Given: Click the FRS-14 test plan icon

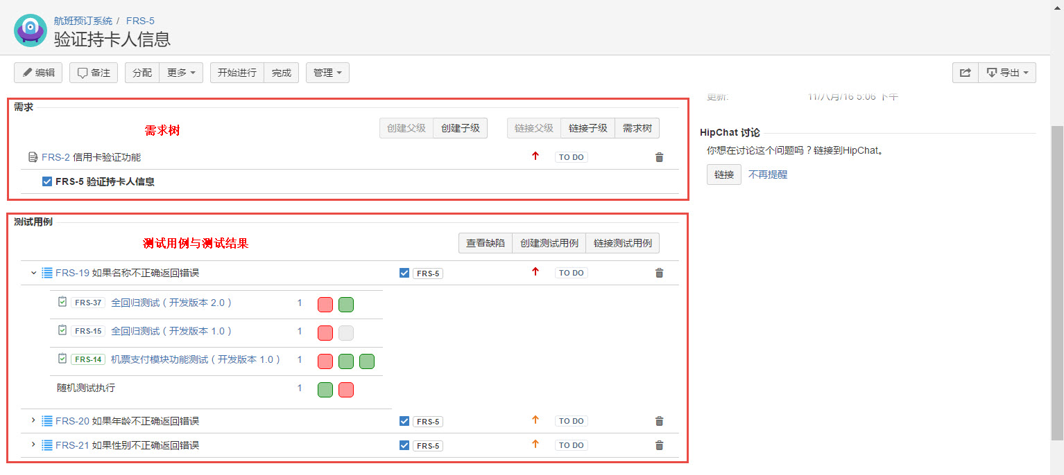Looking at the screenshot, I should (x=62, y=359).
